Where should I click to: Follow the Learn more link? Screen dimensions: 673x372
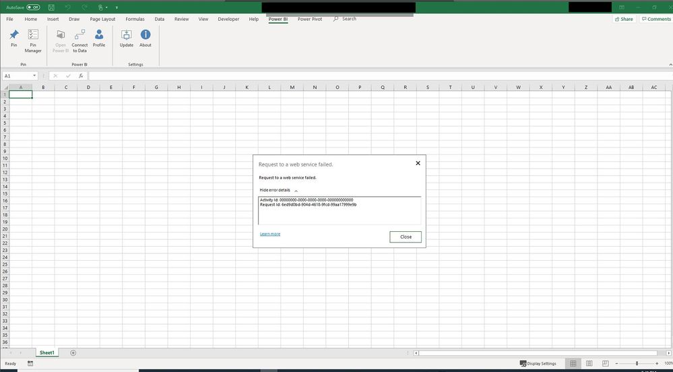pos(270,234)
